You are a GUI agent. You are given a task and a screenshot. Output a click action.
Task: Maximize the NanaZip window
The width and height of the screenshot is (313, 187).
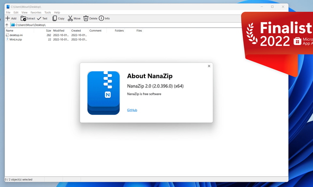[x=272, y=7]
